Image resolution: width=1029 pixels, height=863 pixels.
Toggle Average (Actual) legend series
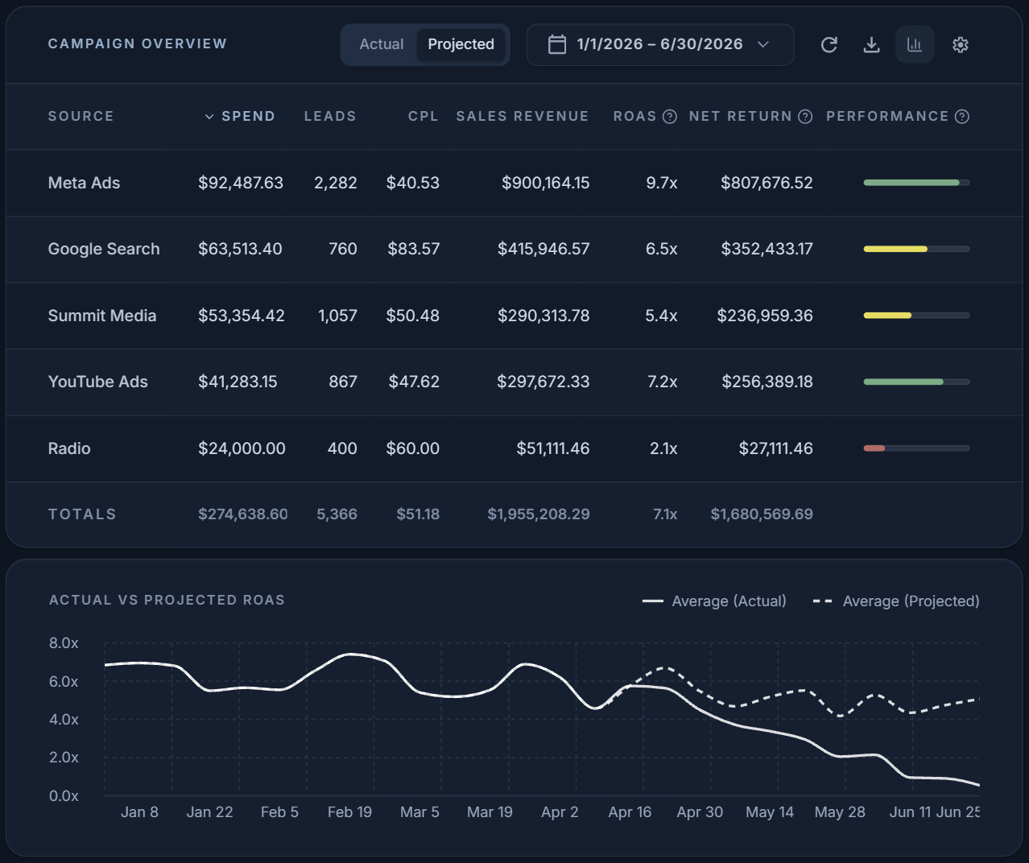714,601
